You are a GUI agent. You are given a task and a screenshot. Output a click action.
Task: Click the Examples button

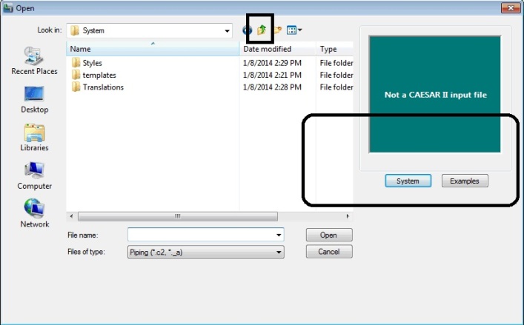[465, 181]
